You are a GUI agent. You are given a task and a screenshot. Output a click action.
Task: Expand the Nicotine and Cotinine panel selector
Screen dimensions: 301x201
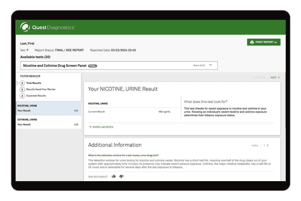[x=210, y=65]
